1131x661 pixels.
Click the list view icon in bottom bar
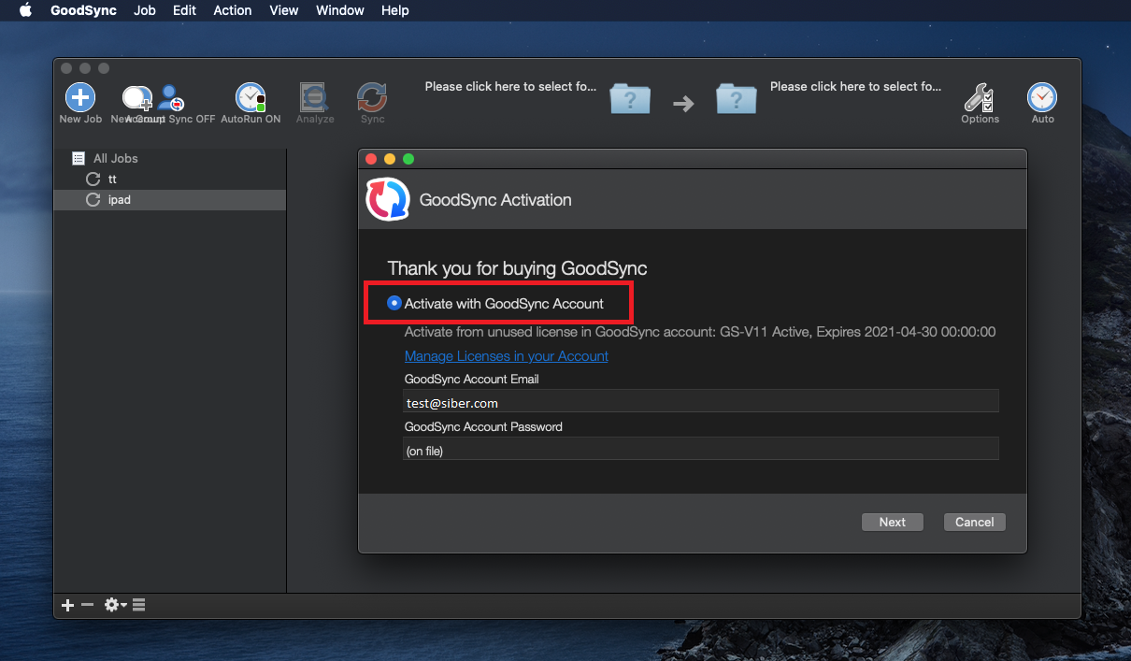(139, 605)
